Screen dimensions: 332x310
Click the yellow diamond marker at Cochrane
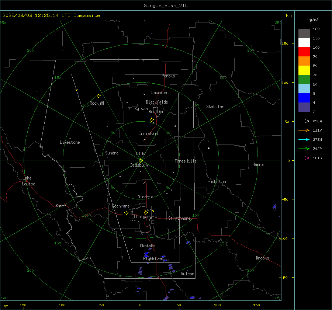click(x=127, y=213)
